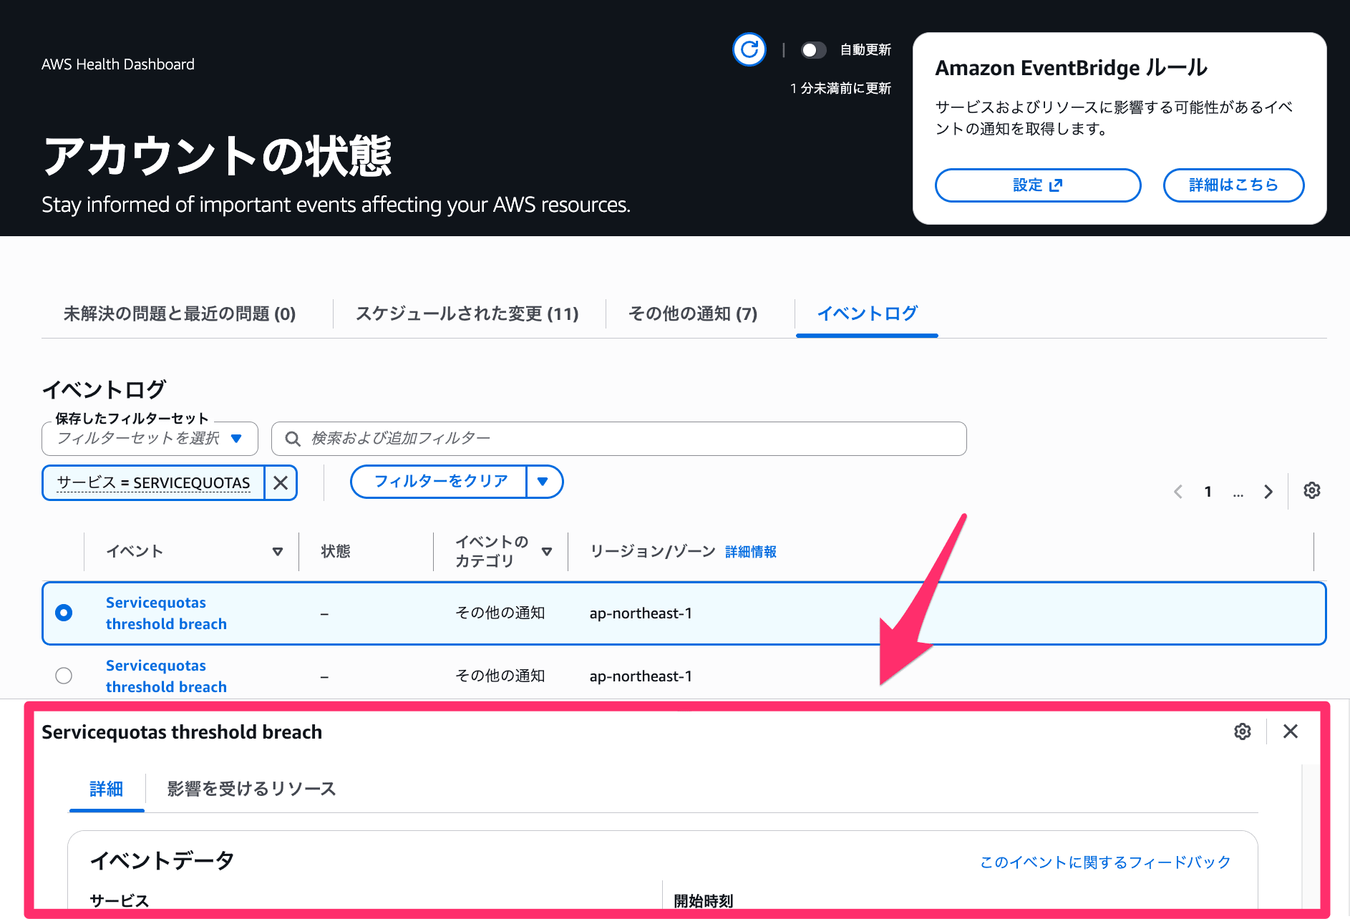This screenshot has width=1350, height=919.
Task: Select the イベントログ tab
Action: point(868,313)
